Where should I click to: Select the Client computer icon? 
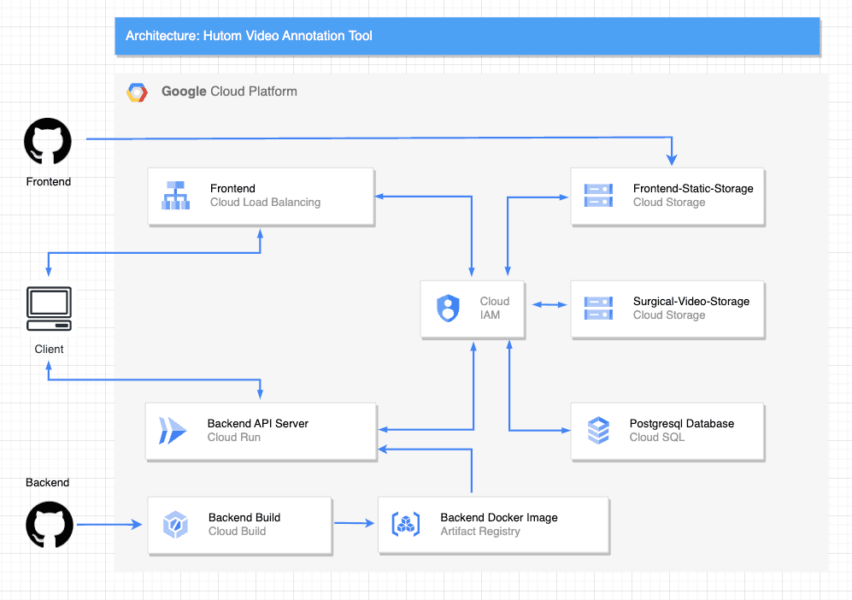[49, 309]
